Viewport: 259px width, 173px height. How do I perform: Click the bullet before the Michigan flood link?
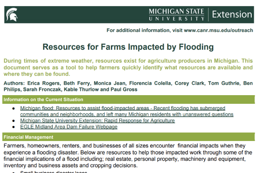pos(13,109)
